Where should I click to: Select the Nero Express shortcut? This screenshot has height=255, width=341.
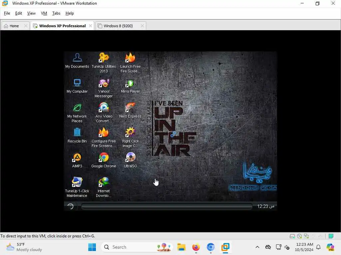click(130, 111)
